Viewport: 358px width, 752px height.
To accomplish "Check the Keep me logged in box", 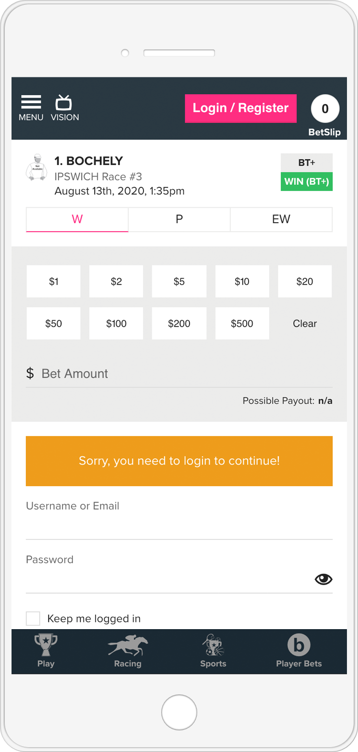I will click(x=33, y=618).
